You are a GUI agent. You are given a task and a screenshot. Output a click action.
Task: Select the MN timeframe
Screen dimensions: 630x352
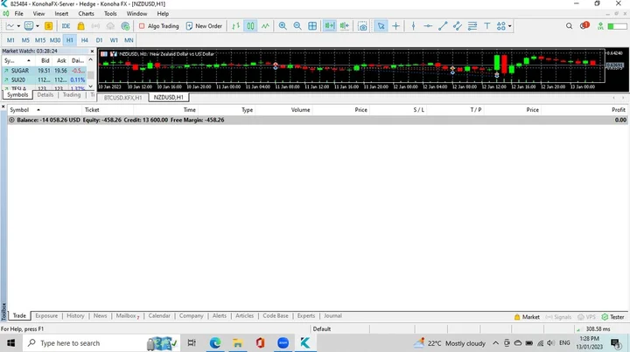click(x=129, y=40)
